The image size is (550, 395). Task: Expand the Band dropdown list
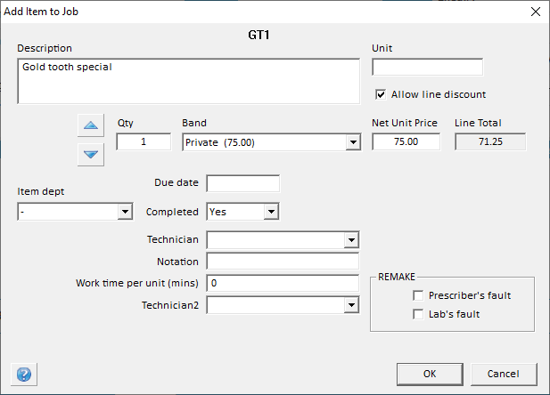coord(352,142)
